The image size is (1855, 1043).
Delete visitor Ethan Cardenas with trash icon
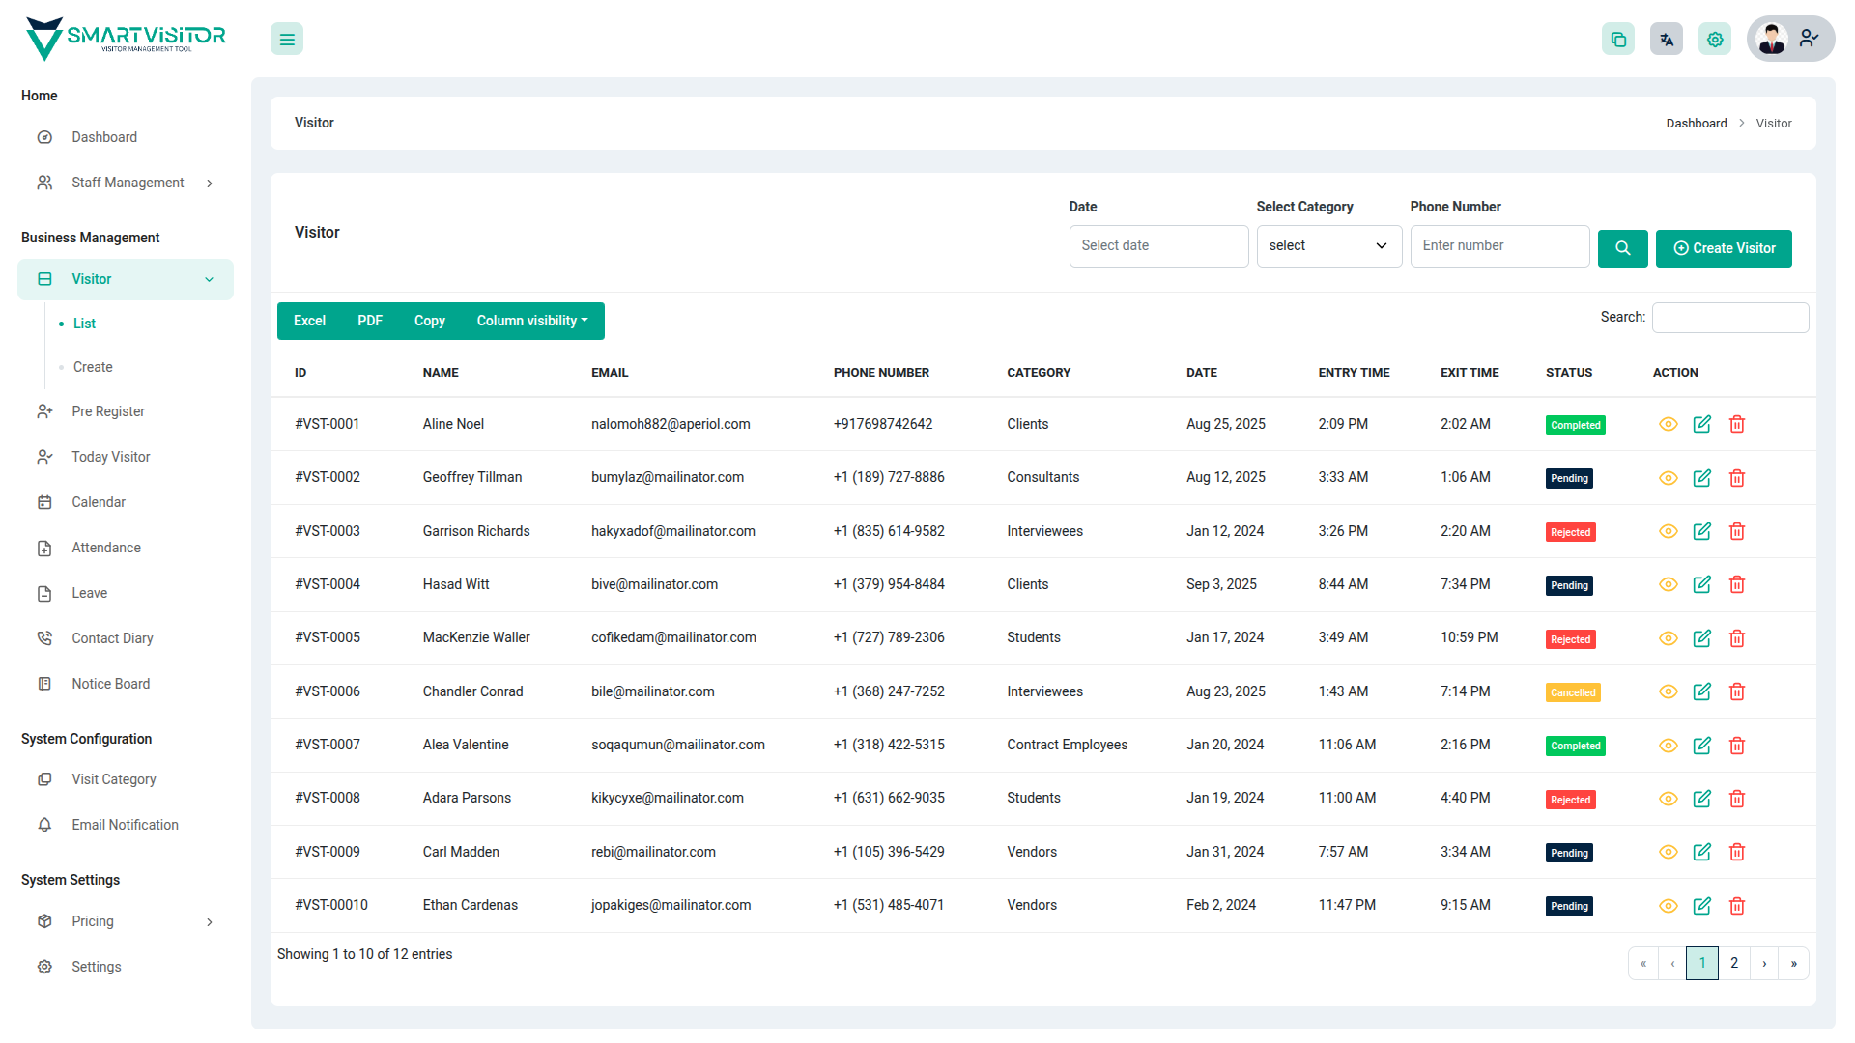(1736, 906)
